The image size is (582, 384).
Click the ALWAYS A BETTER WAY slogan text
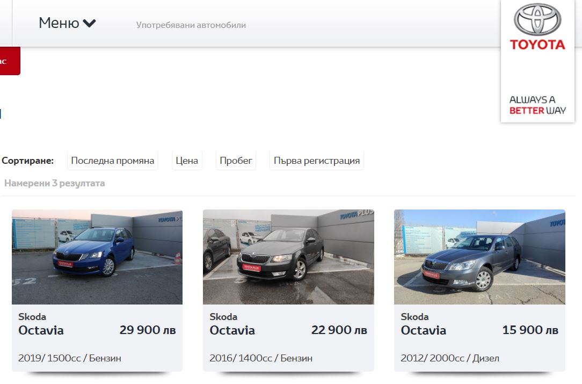(537, 106)
